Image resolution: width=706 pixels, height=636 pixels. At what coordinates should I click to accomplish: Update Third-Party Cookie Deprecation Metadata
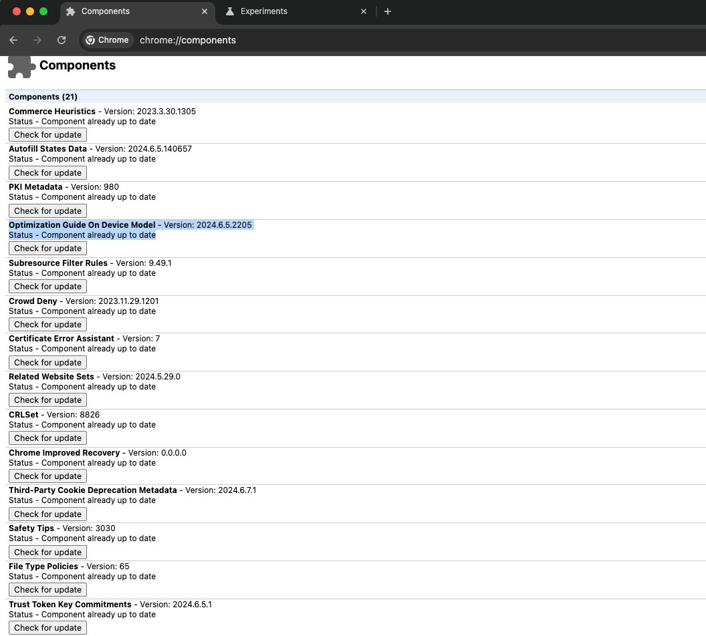coord(47,514)
